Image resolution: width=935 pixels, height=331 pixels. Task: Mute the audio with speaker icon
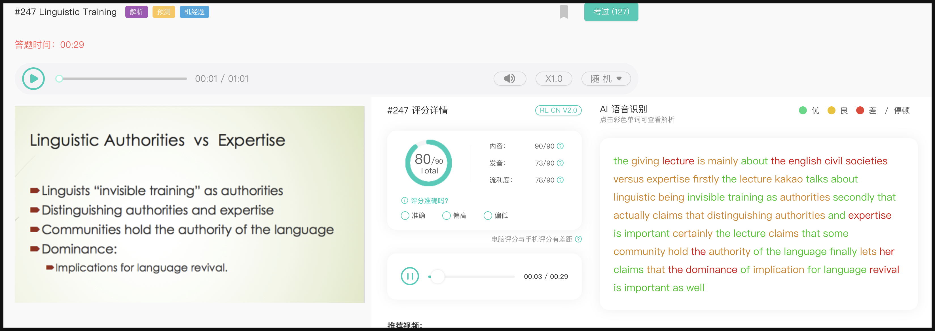pos(510,79)
